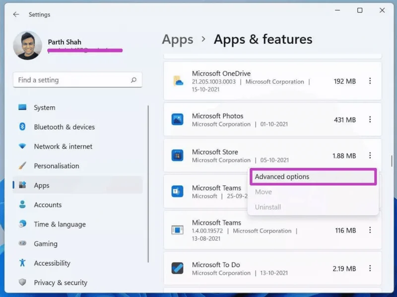Click the back arrow in Settings
This screenshot has width=397, height=297.
click(x=16, y=14)
